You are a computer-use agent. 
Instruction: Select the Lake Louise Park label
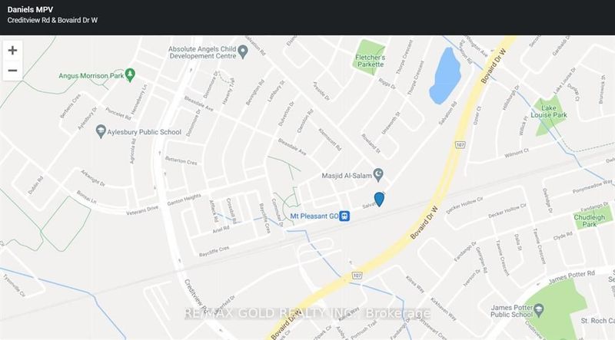coord(549,111)
